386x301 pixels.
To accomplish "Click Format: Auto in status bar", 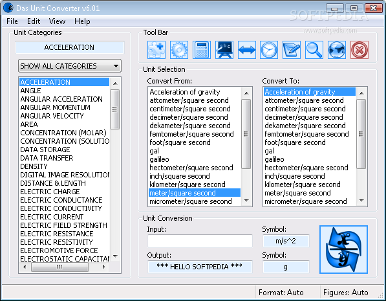I will tap(281, 293).
